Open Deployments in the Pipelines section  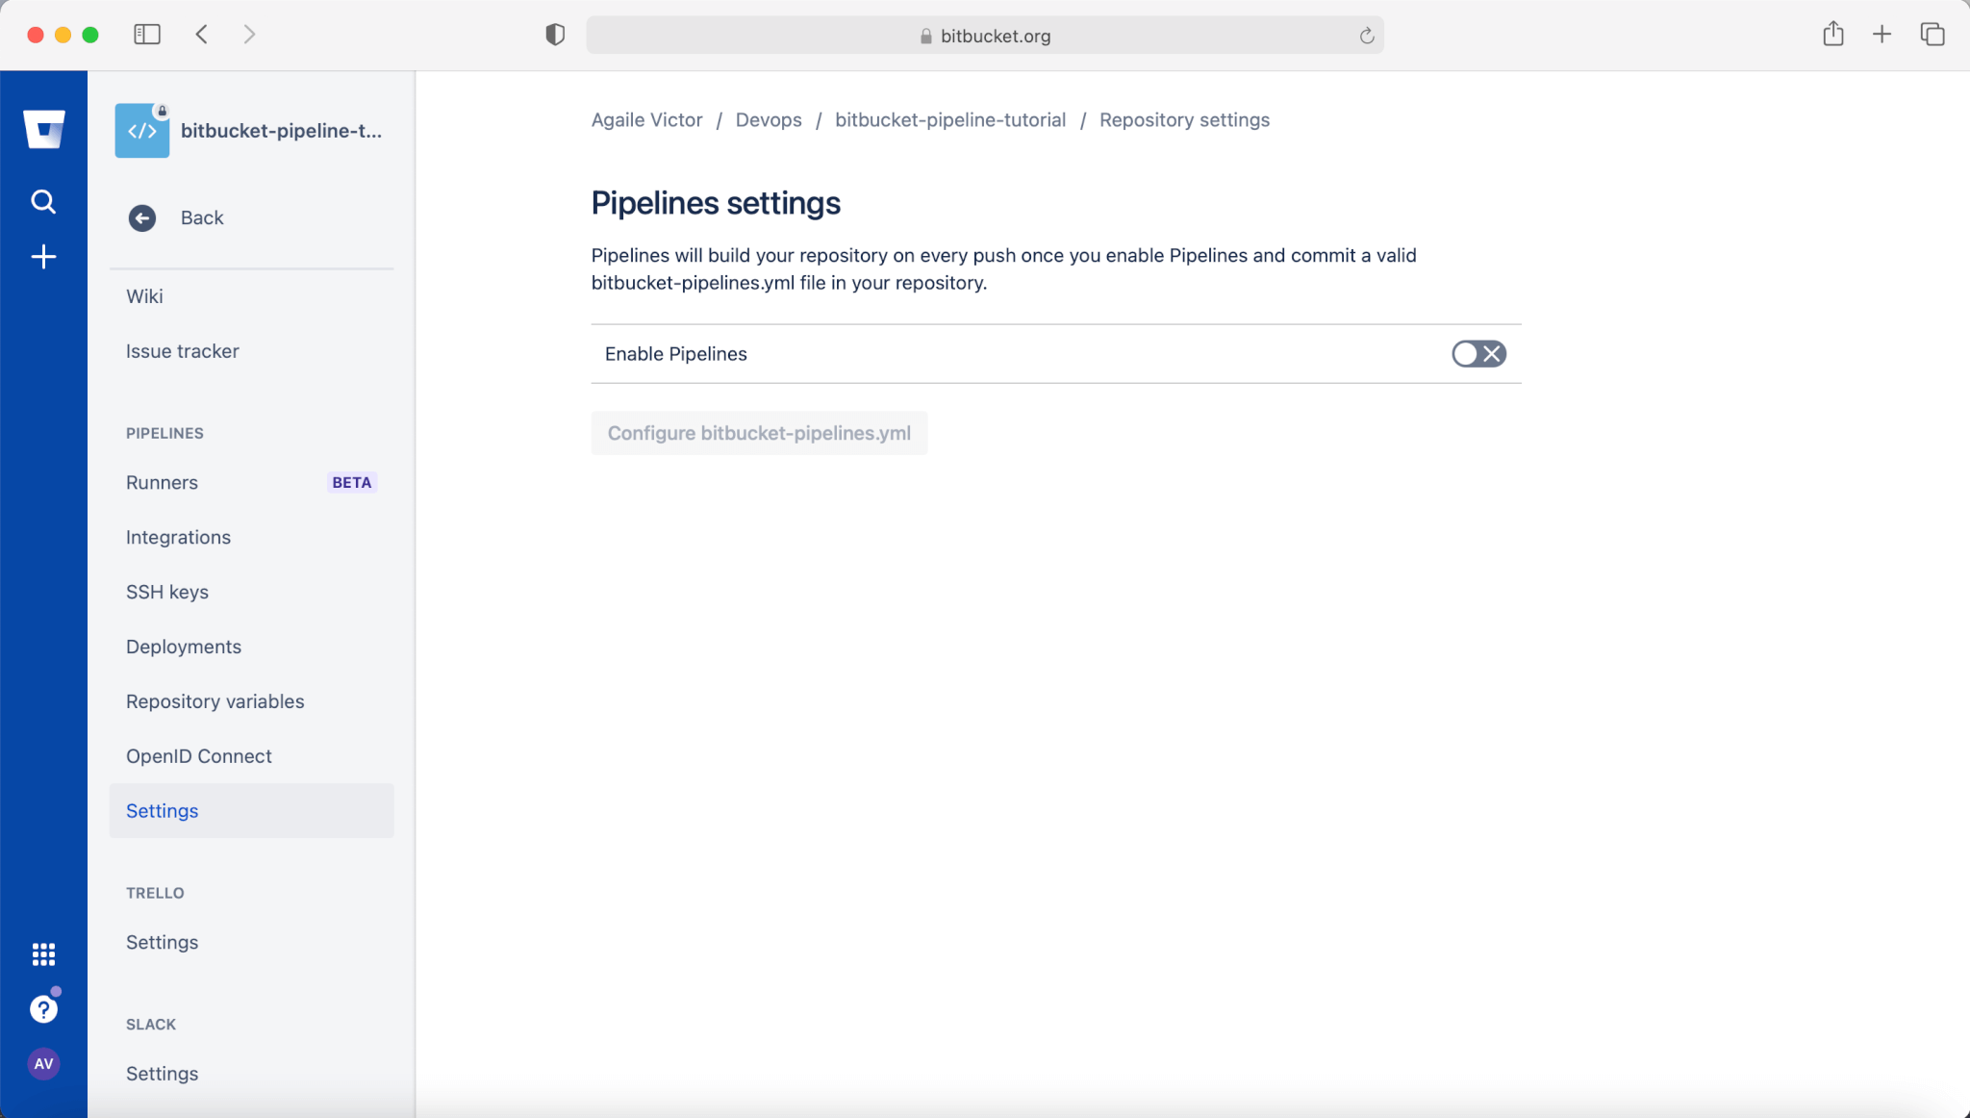pos(184,647)
